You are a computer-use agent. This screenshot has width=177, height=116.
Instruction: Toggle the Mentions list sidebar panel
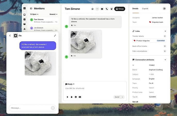pos(31,9)
